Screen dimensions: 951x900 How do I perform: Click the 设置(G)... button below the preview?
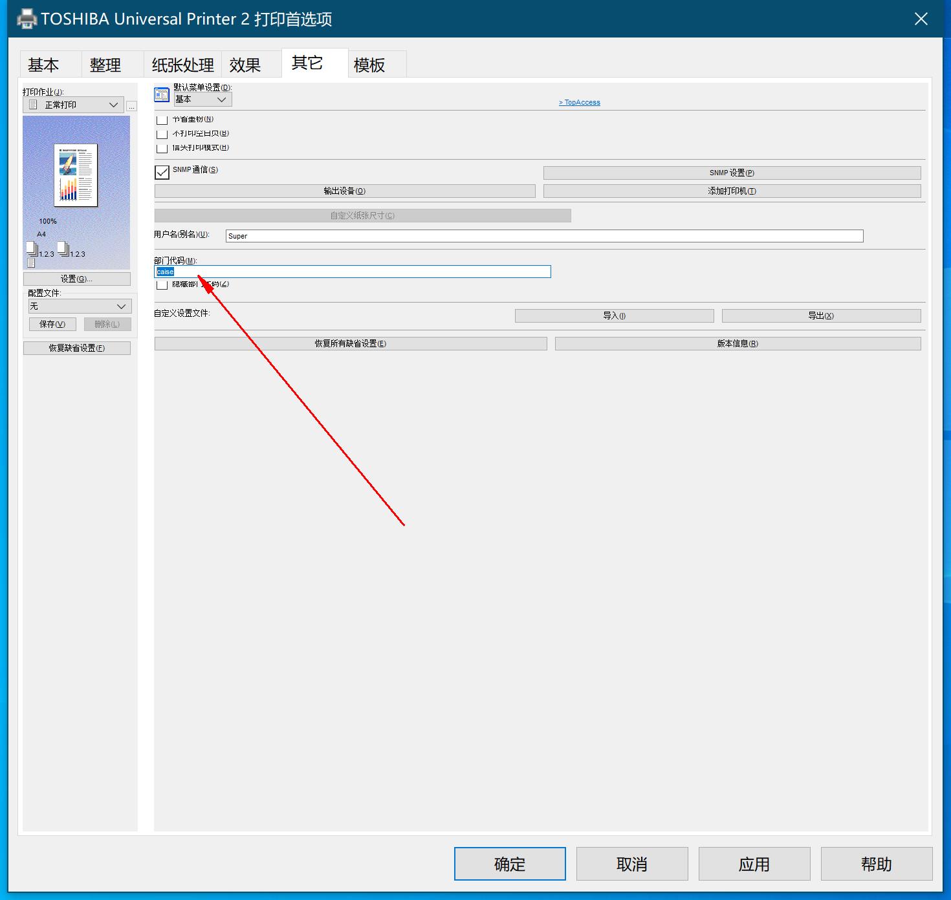[76, 279]
